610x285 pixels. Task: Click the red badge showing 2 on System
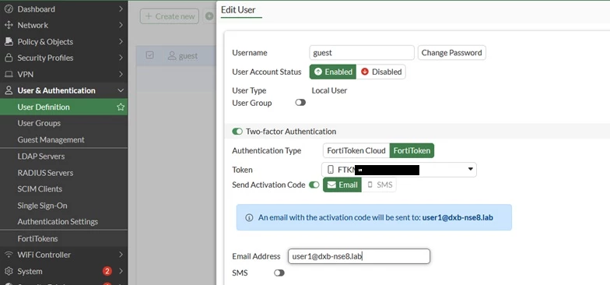pos(107,271)
